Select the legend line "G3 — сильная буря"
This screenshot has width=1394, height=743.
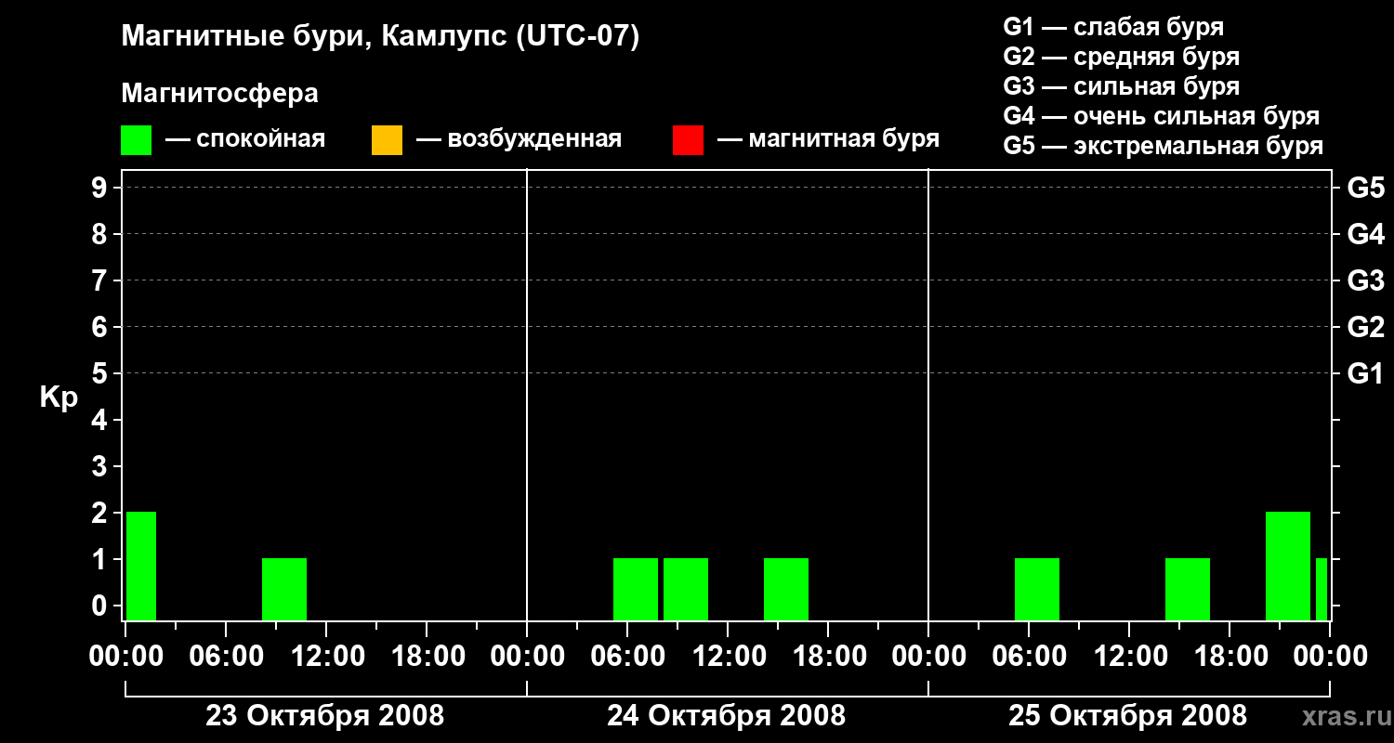tap(1122, 86)
